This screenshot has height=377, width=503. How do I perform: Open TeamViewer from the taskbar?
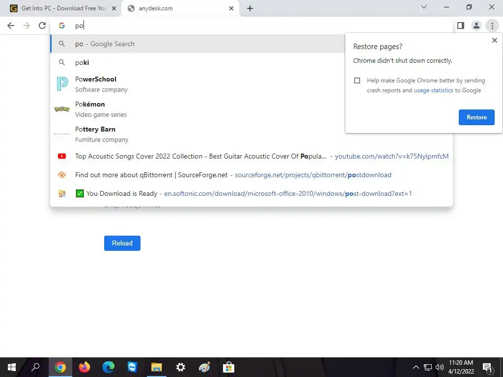132,367
